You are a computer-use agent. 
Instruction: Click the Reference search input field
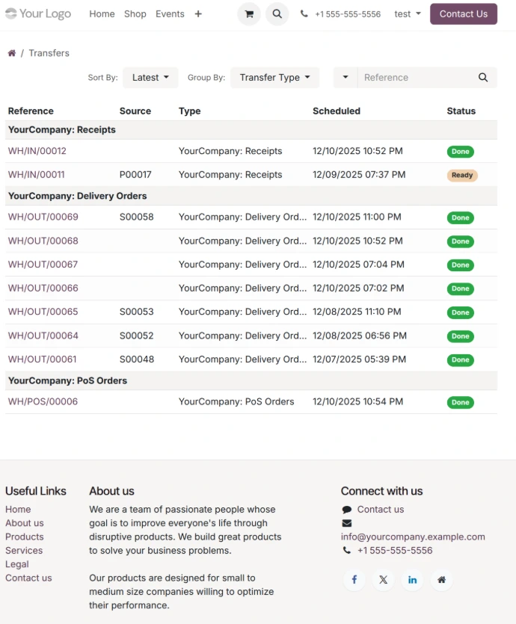(415, 78)
